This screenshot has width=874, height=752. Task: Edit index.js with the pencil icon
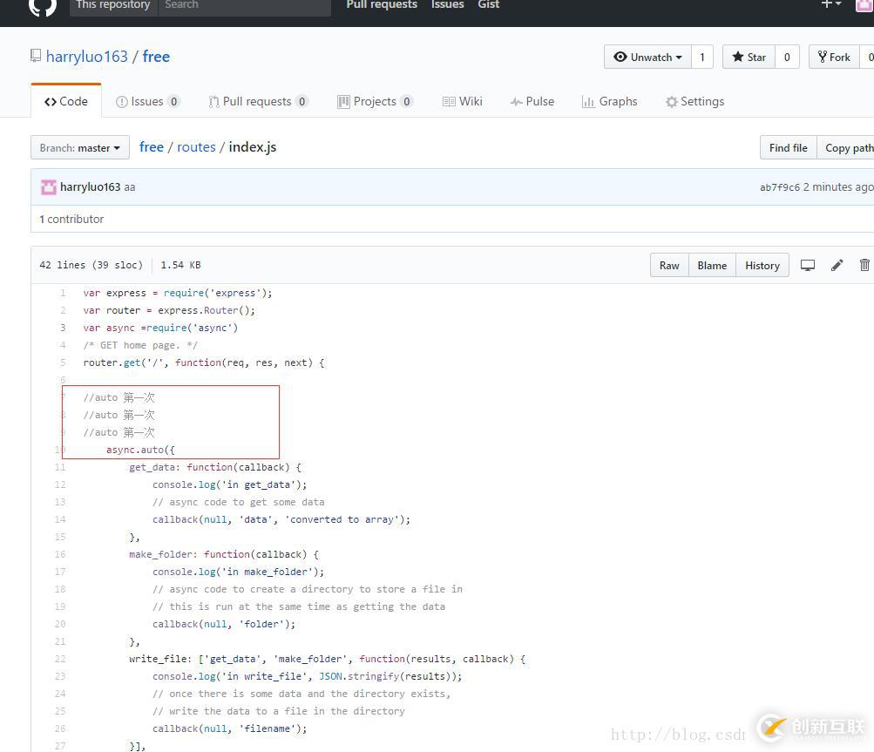(x=837, y=265)
